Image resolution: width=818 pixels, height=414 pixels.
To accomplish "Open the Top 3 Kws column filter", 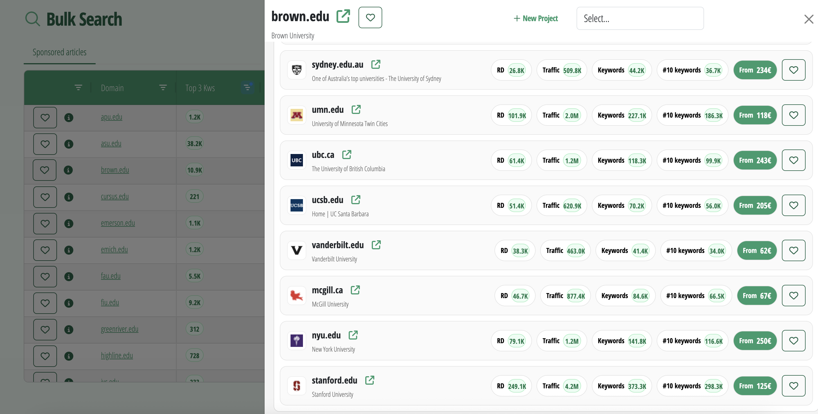I will click(247, 87).
